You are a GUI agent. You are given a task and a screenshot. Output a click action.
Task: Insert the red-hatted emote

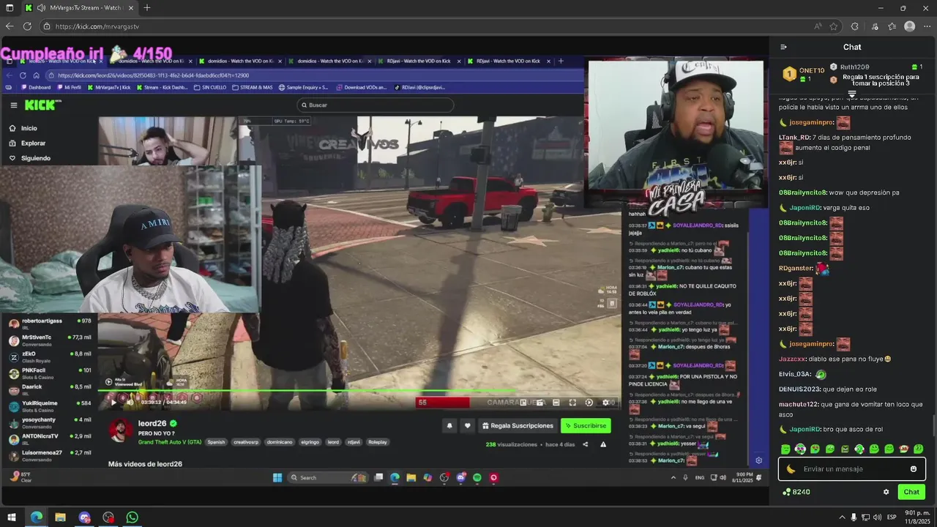[904, 449]
